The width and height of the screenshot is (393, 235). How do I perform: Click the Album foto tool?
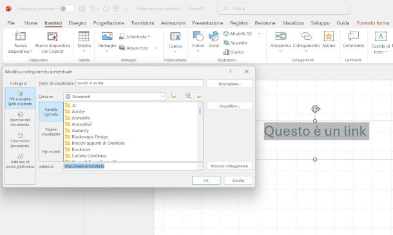134,48
